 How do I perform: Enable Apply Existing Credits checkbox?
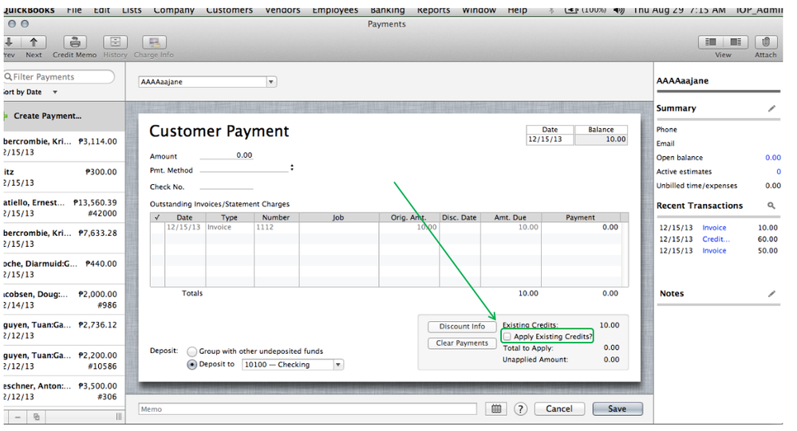coord(507,336)
